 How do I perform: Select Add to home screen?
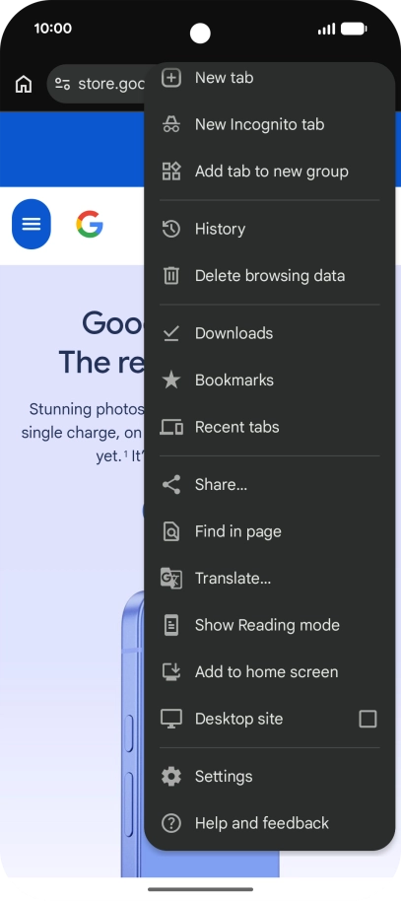click(x=269, y=671)
